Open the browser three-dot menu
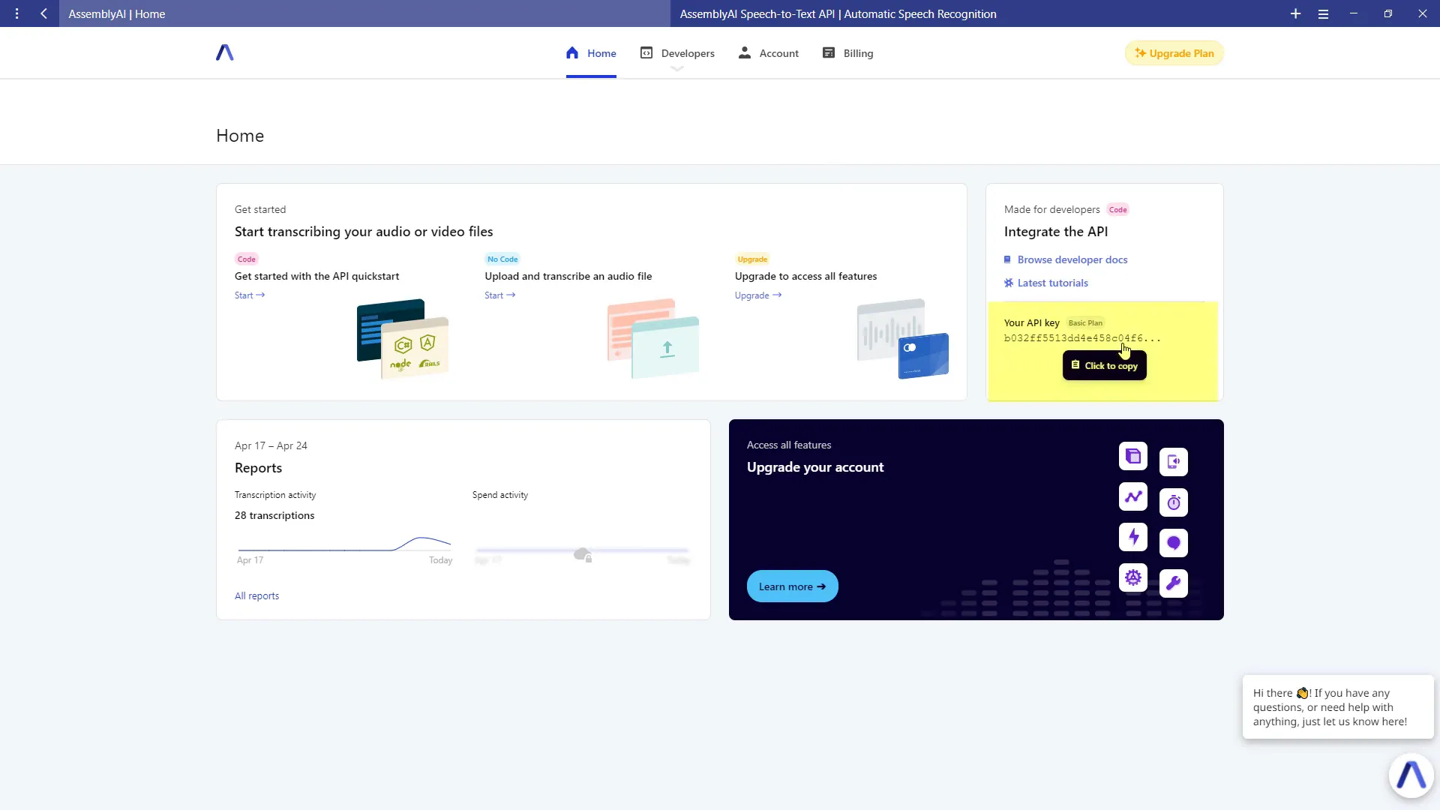This screenshot has width=1440, height=810. [x=16, y=13]
